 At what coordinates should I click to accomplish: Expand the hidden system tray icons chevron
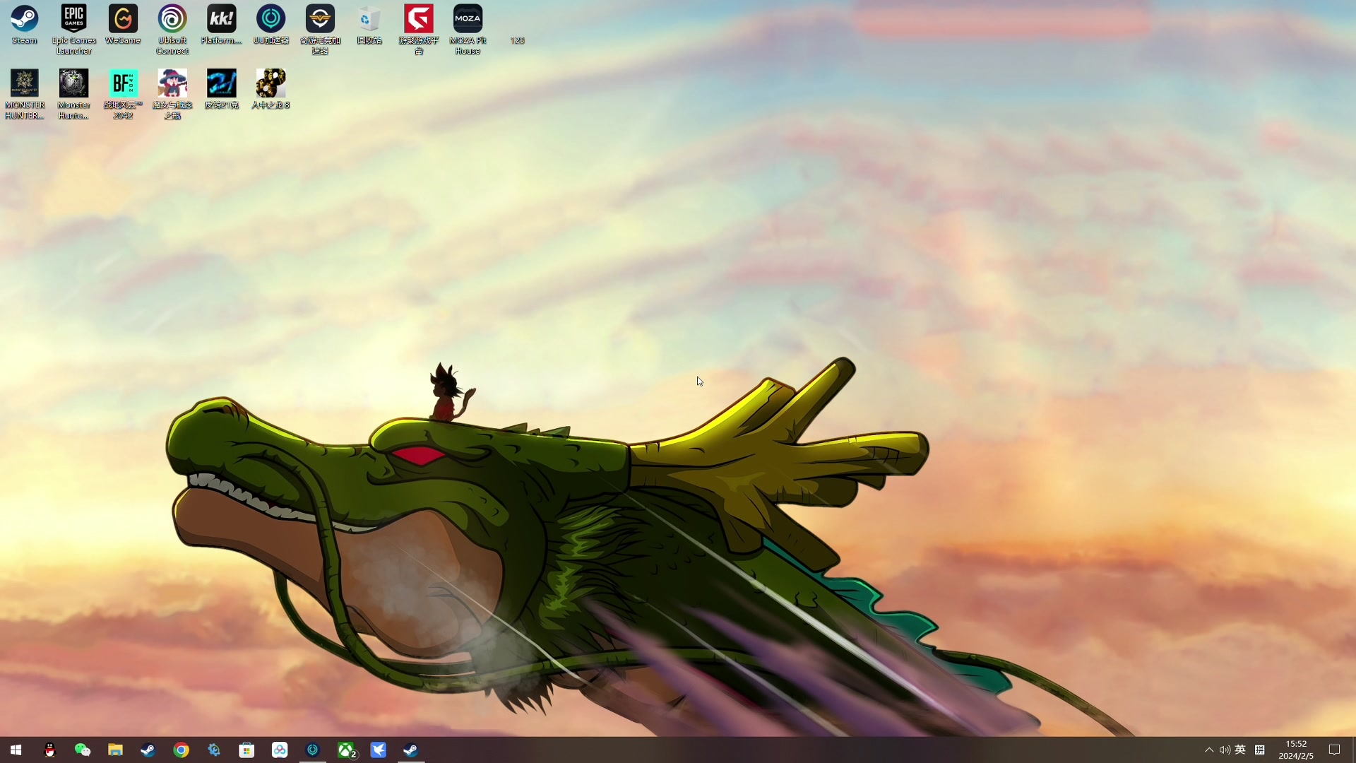click(1208, 750)
